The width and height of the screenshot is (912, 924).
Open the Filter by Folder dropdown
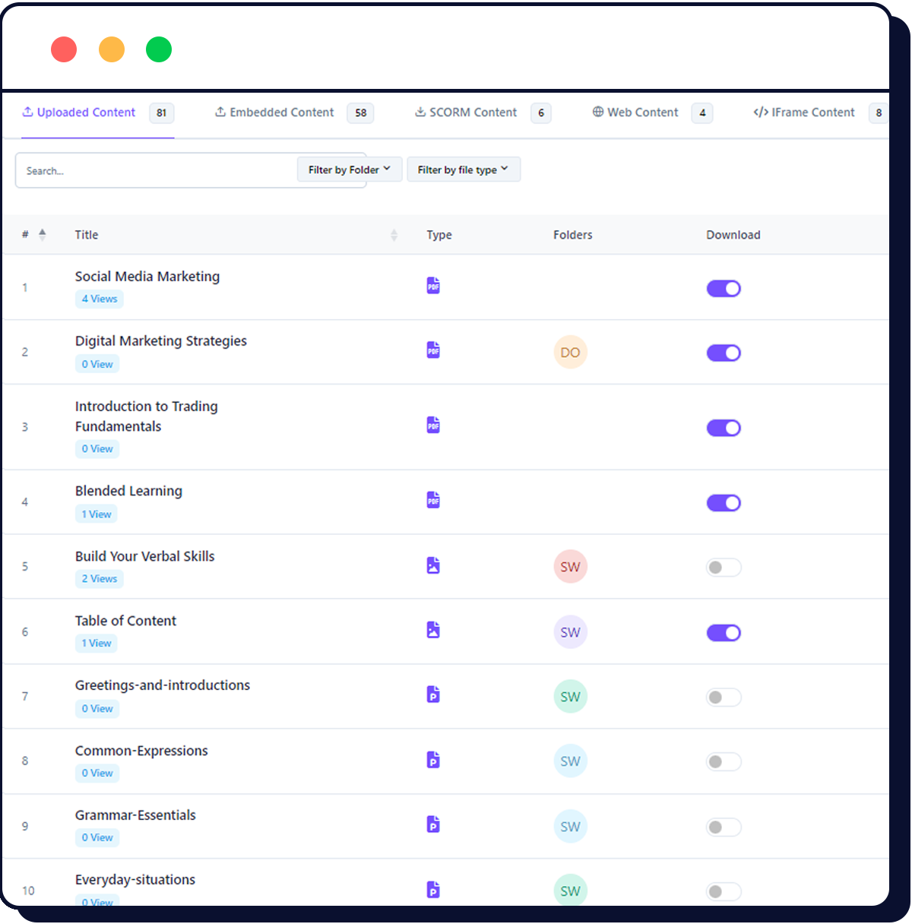tap(349, 170)
